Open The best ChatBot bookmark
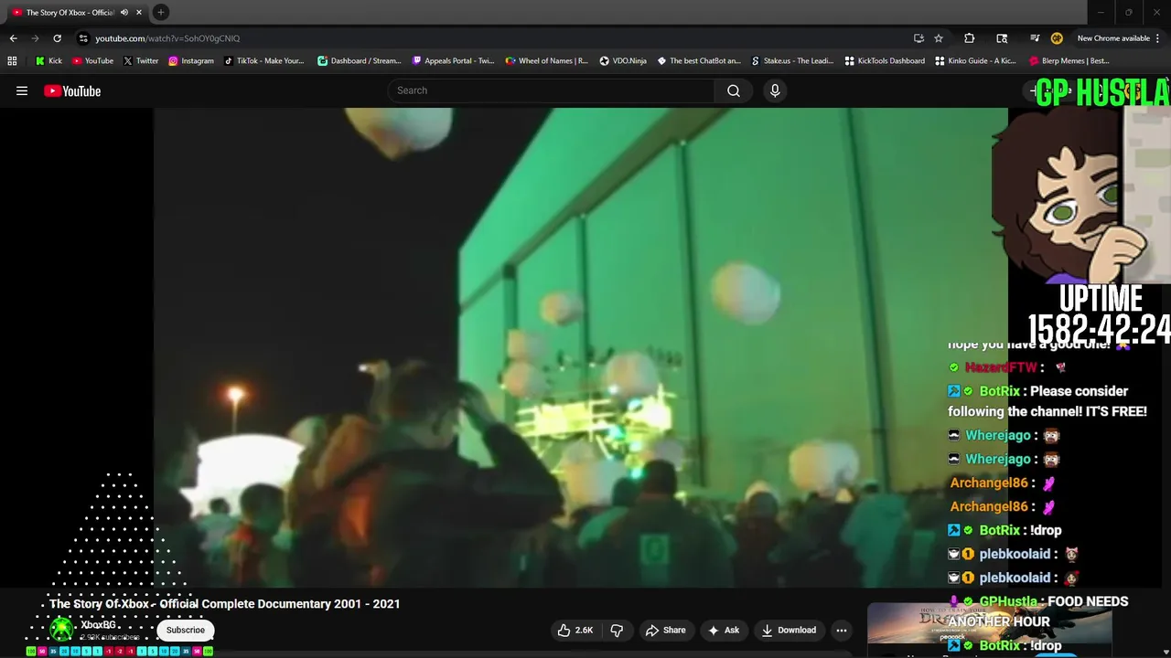The height and width of the screenshot is (658, 1171). tap(699, 61)
